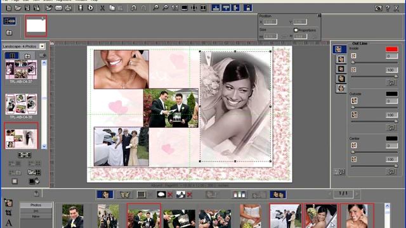The image size is (406, 228).
Task: Click the picture frame icon in bottom toolbar
Action: 141,194
